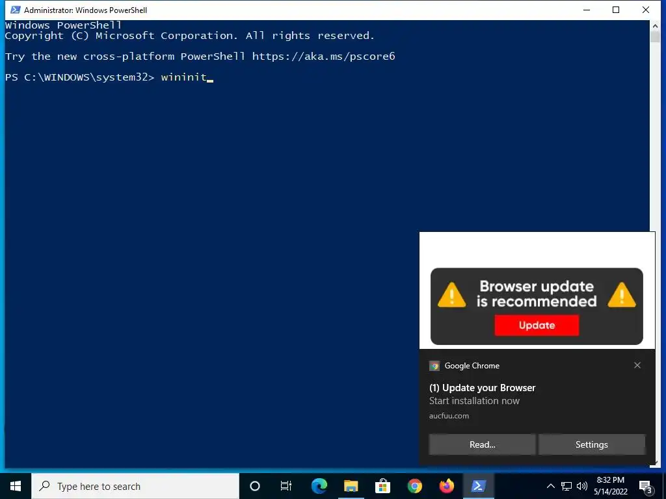Click the '(1) Update your Browser' notification title
The width and height of the screenshot is (666, 499).
point(482,388)
